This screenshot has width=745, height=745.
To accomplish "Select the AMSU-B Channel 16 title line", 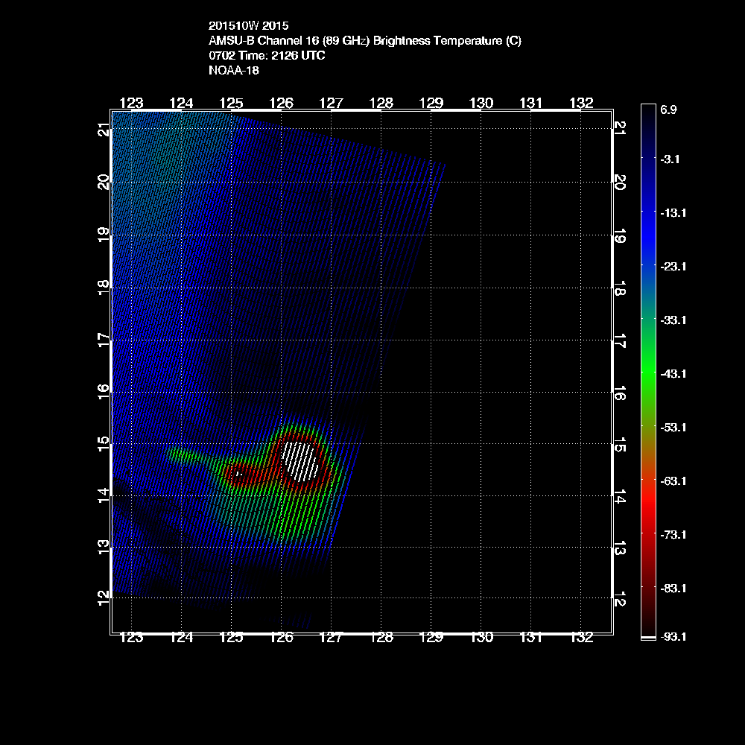I will [x=364, y=41].
